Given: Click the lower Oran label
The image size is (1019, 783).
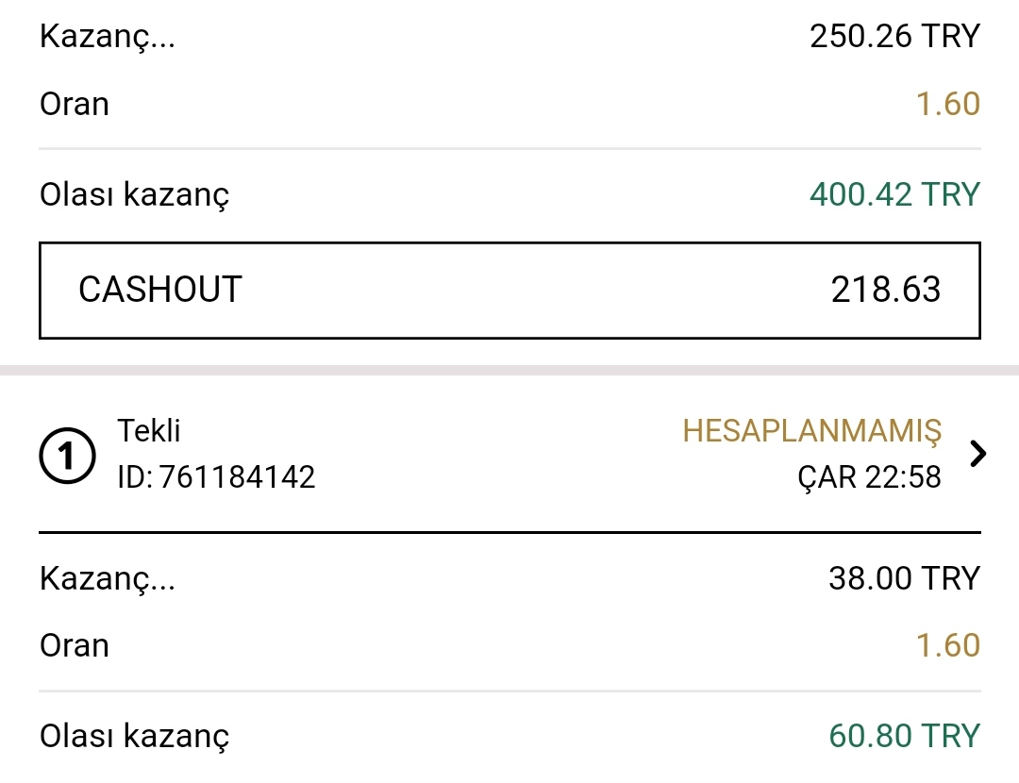Looking at the screenshot, I should 75,645.
